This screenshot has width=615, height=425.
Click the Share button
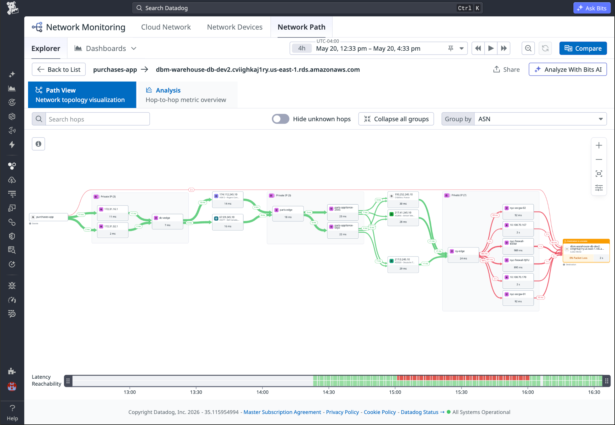click(506, 69)
